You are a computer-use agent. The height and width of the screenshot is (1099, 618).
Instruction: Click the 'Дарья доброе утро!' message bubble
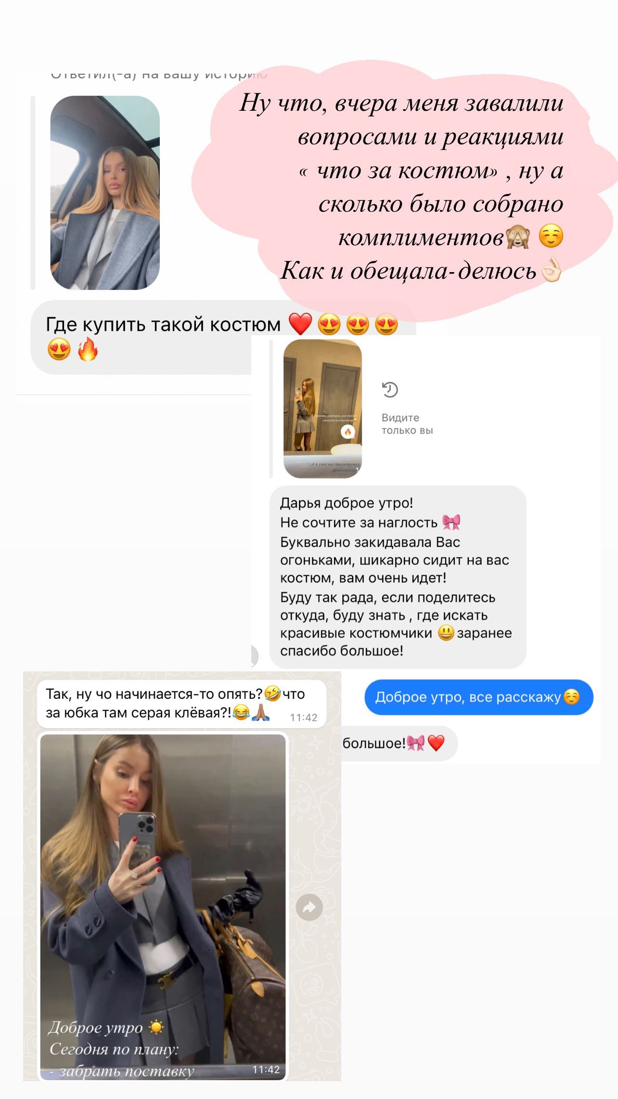coord(398,577)
